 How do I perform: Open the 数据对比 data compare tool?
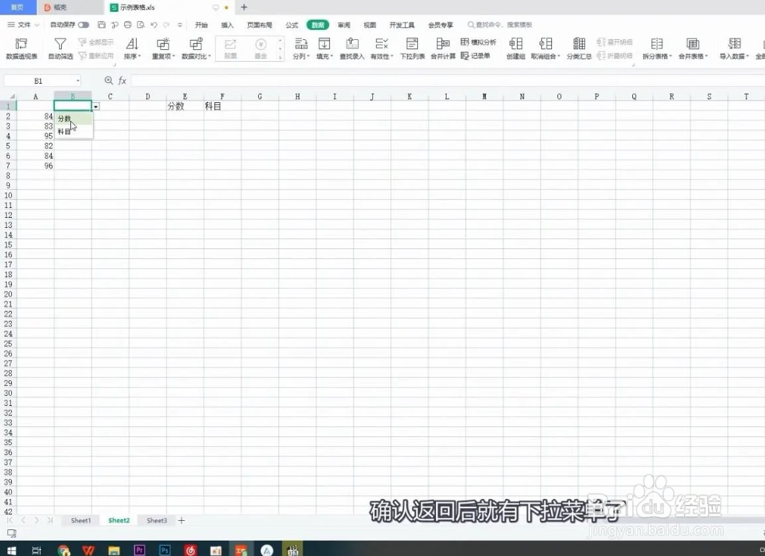[x=196, y=49]
